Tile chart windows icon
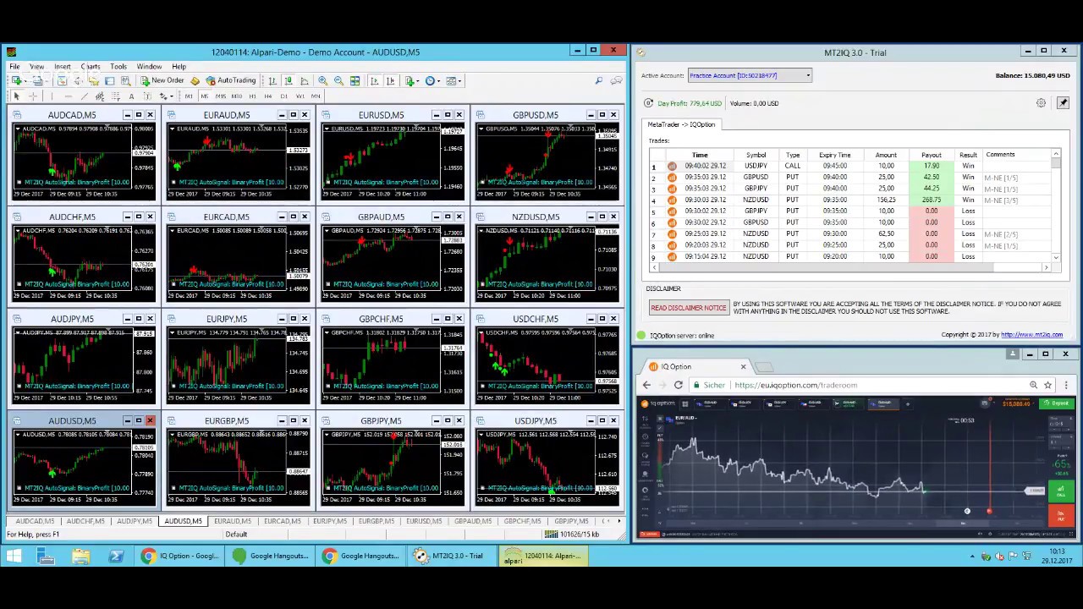Viewport: 1083px width, 609px height. (355, 80)
